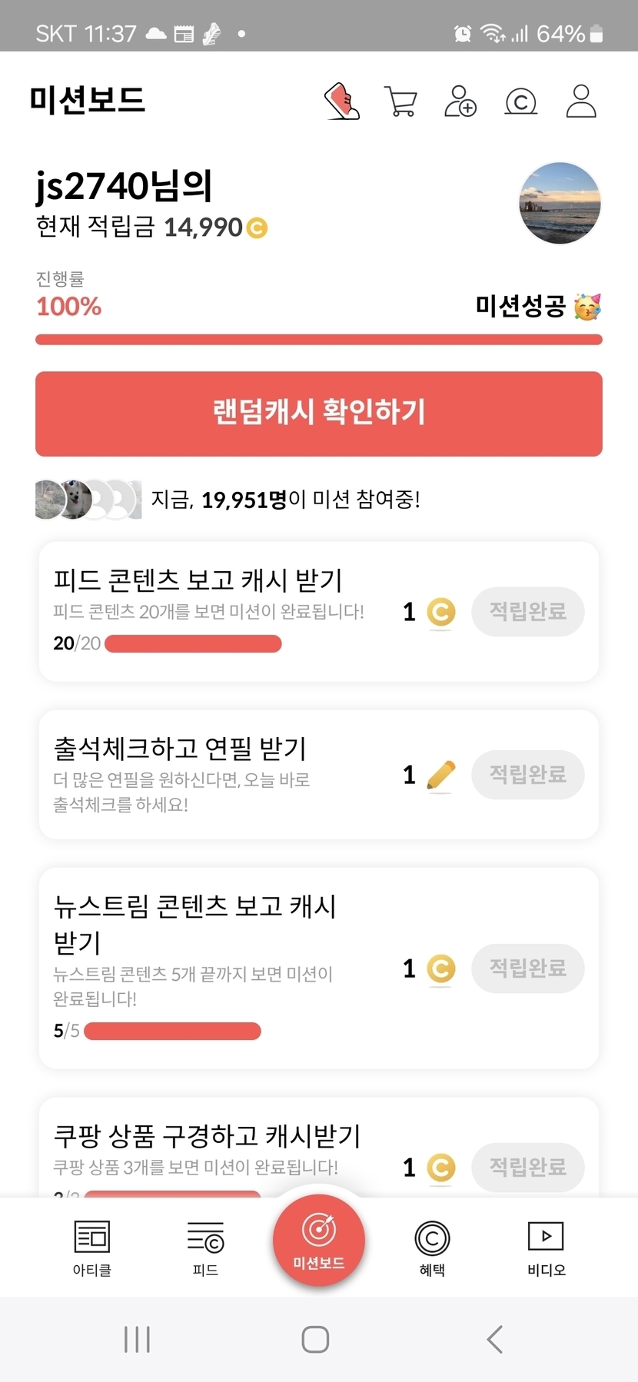The image size is (638, 1382).
Task: Switch to the 아티클 tab
Action: [92, 1247]
